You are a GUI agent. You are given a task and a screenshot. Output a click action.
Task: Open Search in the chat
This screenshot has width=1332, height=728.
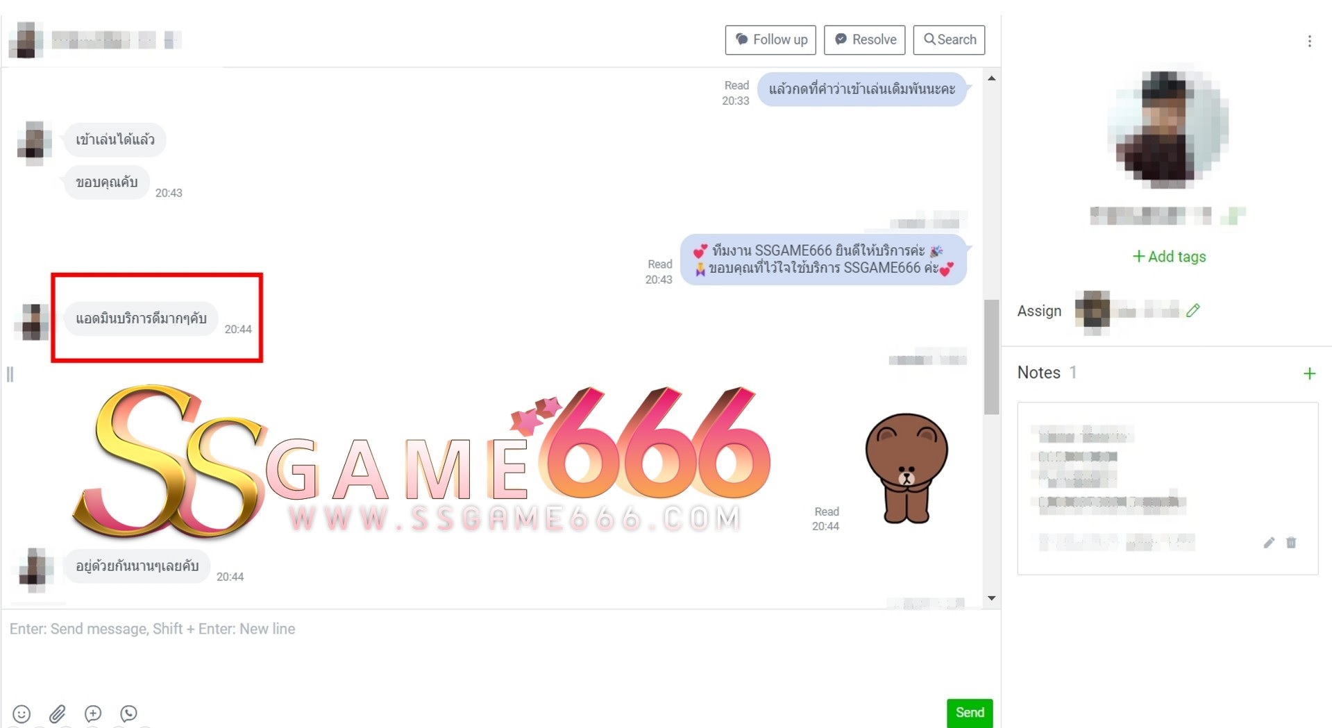[949, 40]
